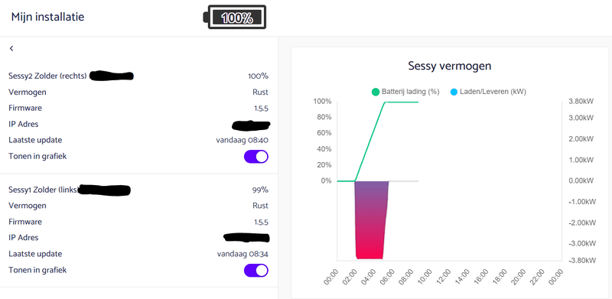Click the green battery charge line
612x299 pixels.
point(369,141)
